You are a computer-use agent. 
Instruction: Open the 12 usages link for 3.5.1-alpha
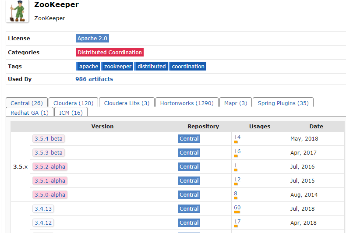pos(237,180)
